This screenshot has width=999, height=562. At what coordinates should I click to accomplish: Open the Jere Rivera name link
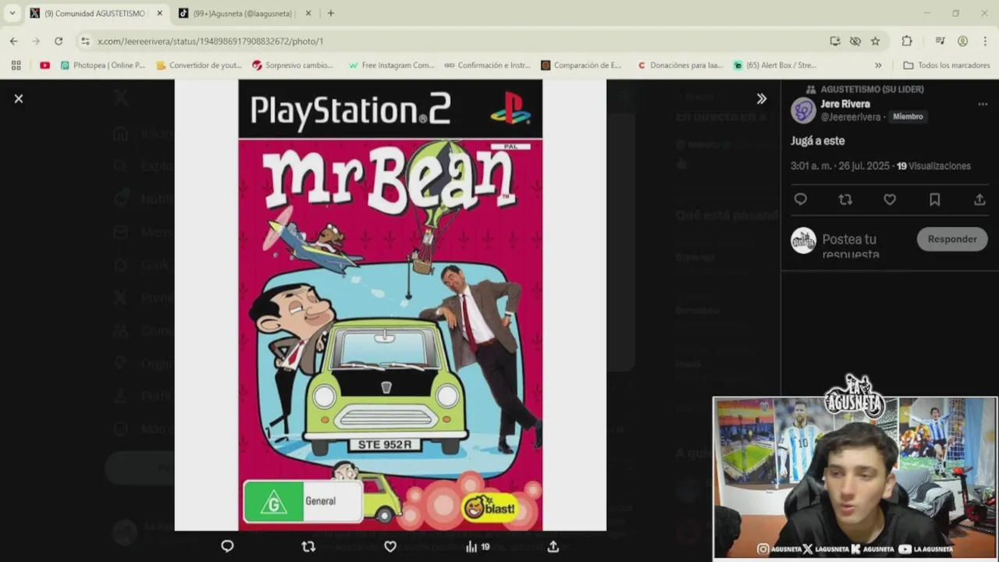tap(845, 104)
